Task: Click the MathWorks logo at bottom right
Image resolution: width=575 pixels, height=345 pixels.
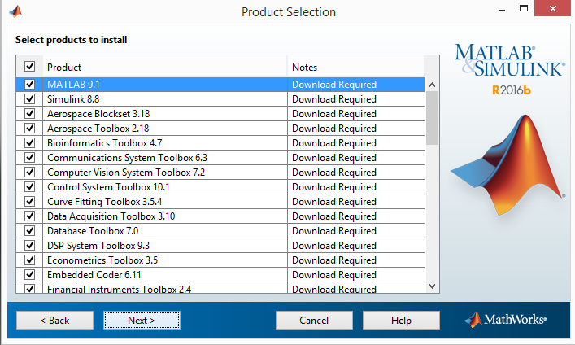Action: pyautogui.click(x=505, y=320)
